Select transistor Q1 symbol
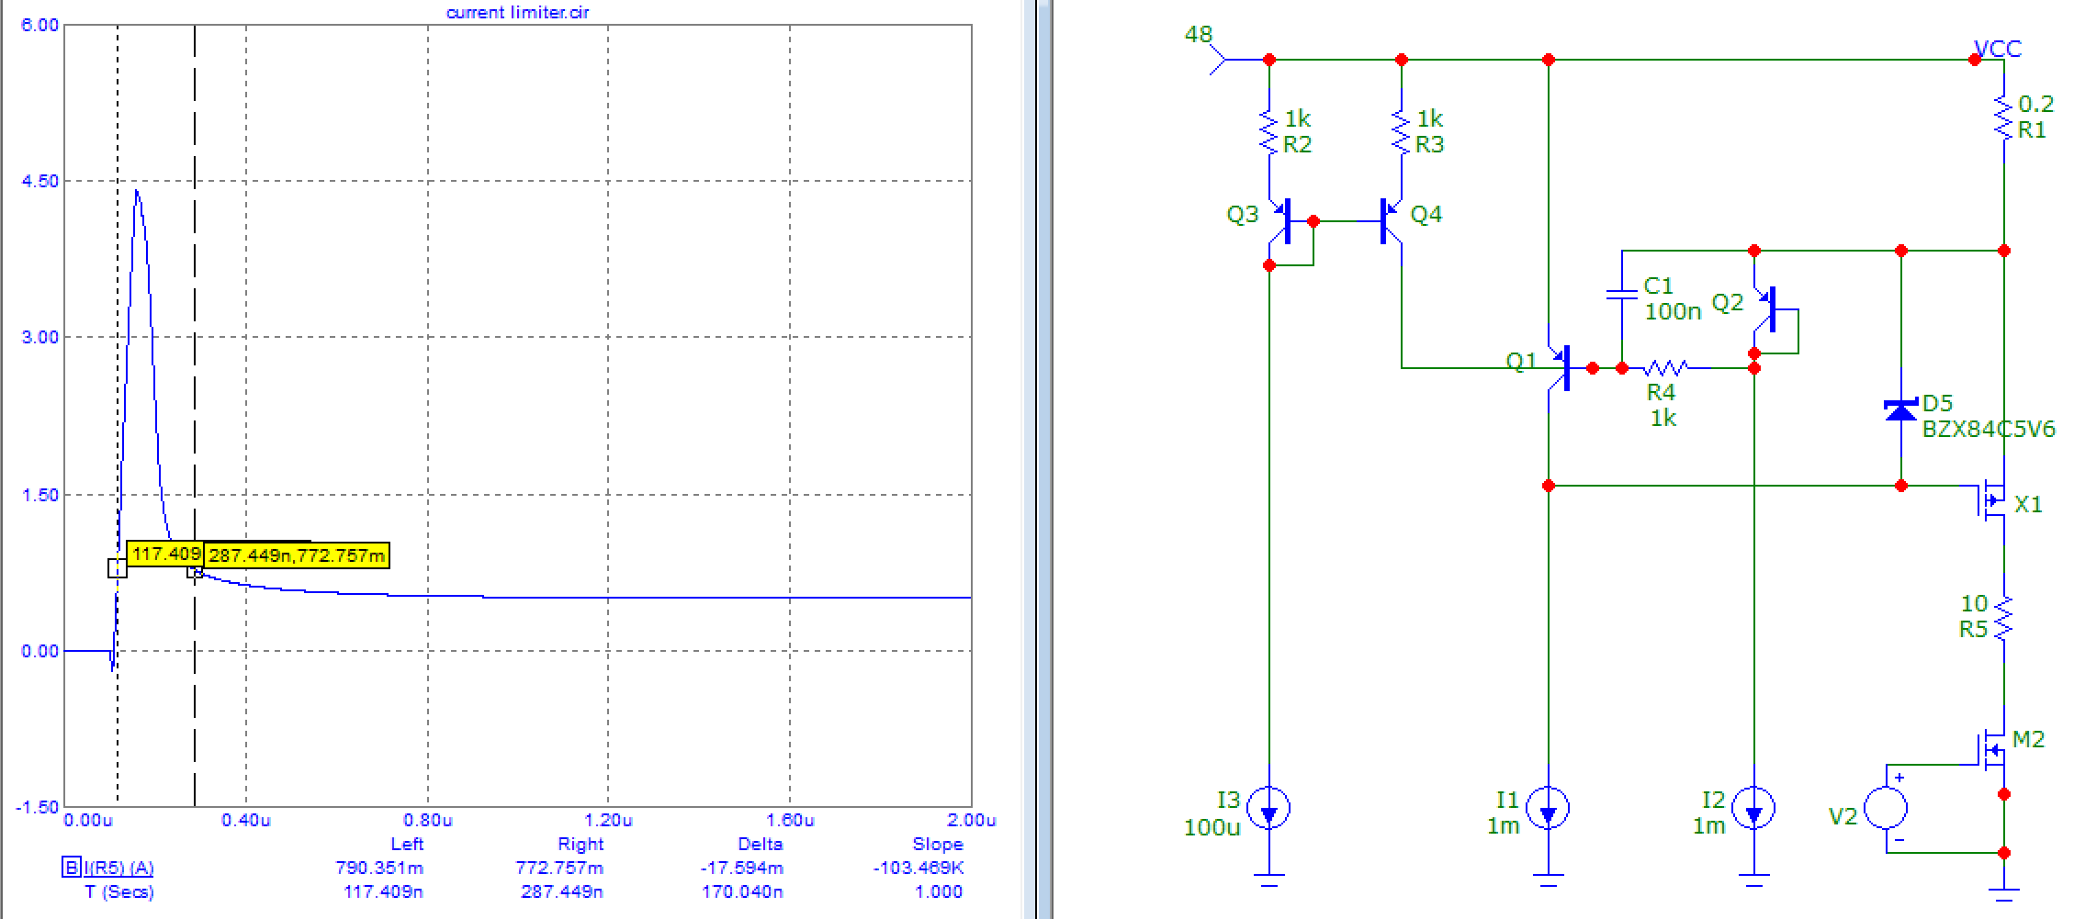 click(x=1561, y=368)
